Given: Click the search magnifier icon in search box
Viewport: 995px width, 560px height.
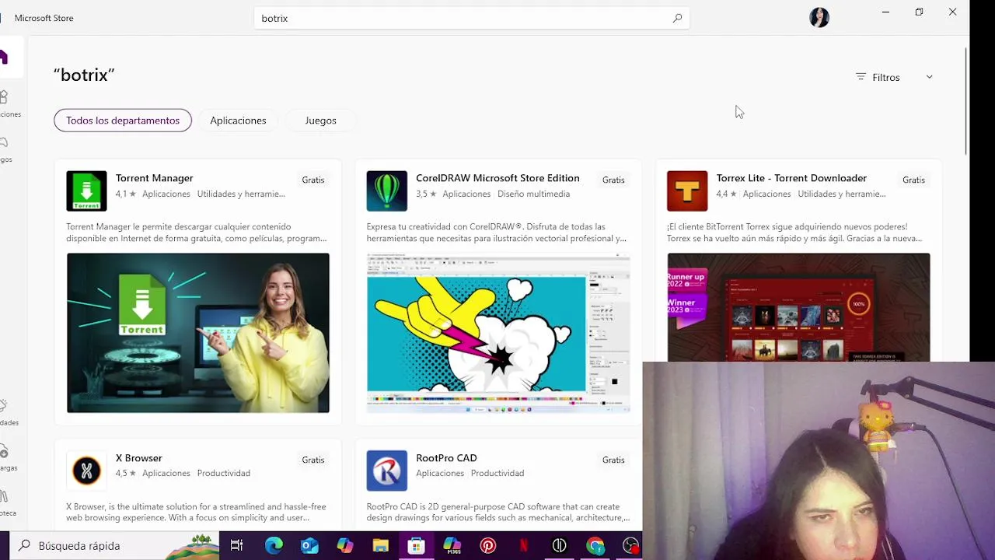Looking at the screenshot, I should point(677,18).
